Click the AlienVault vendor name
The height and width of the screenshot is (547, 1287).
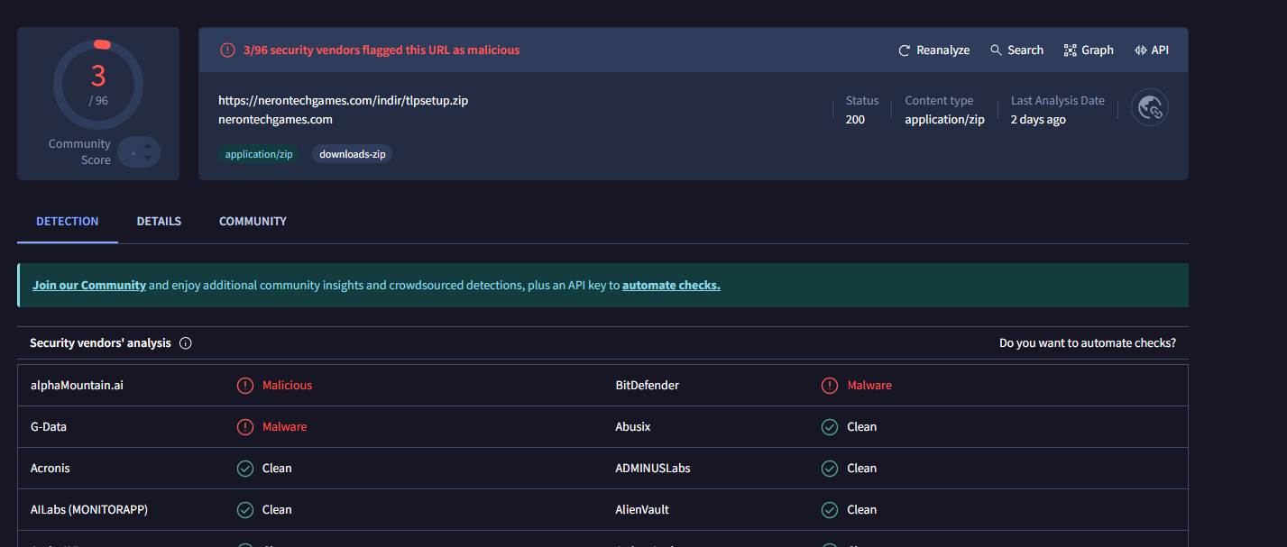point(643,510)
